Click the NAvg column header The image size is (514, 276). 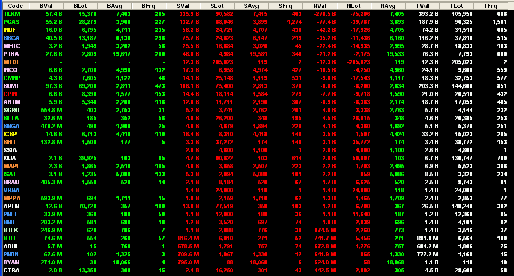pos(388,6)
